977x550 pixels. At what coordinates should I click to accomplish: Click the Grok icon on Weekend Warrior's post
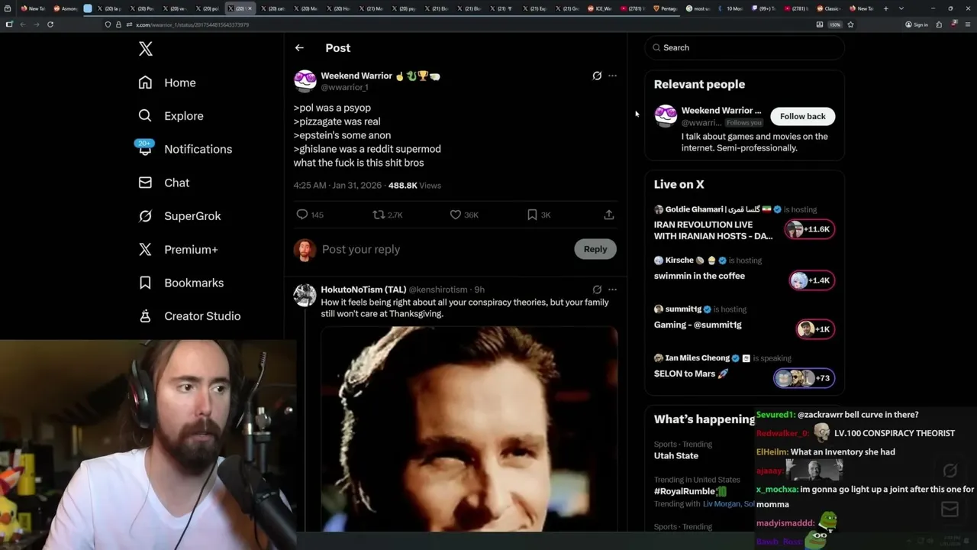pyautogui.click(x=597, y=76)
